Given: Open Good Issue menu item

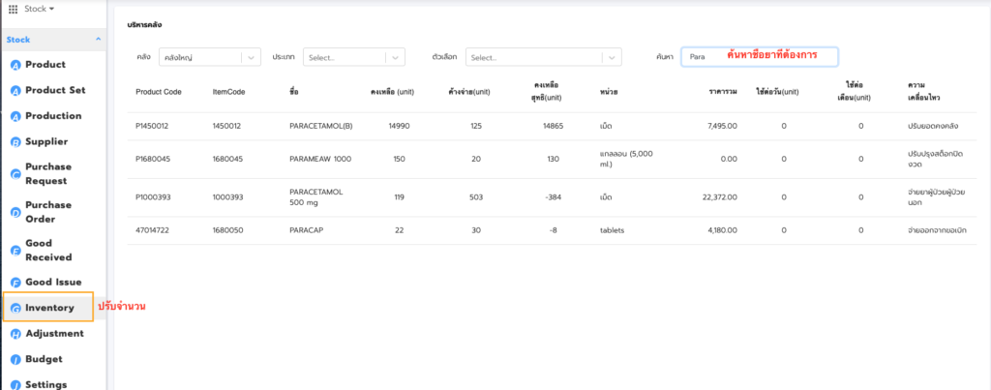Looking at the screenshot, I should (x=54, y=282).
